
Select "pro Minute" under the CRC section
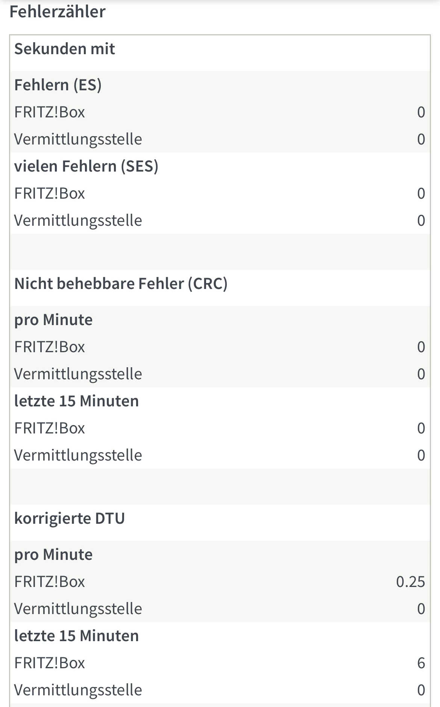[53, 320]
